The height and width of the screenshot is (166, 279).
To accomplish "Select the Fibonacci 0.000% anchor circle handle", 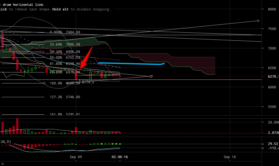I will click(2, 32).
